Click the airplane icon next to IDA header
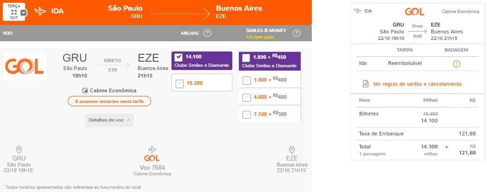 pyautogui.click(x=40, y=12)
